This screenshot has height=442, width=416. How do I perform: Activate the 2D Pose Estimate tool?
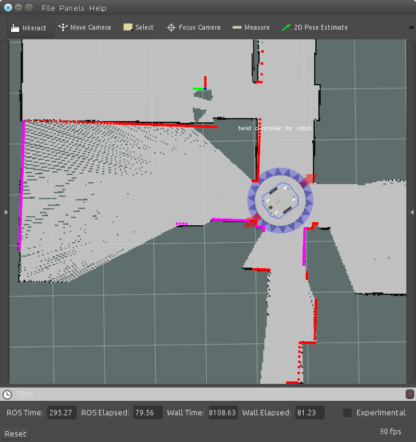[315, 27]
